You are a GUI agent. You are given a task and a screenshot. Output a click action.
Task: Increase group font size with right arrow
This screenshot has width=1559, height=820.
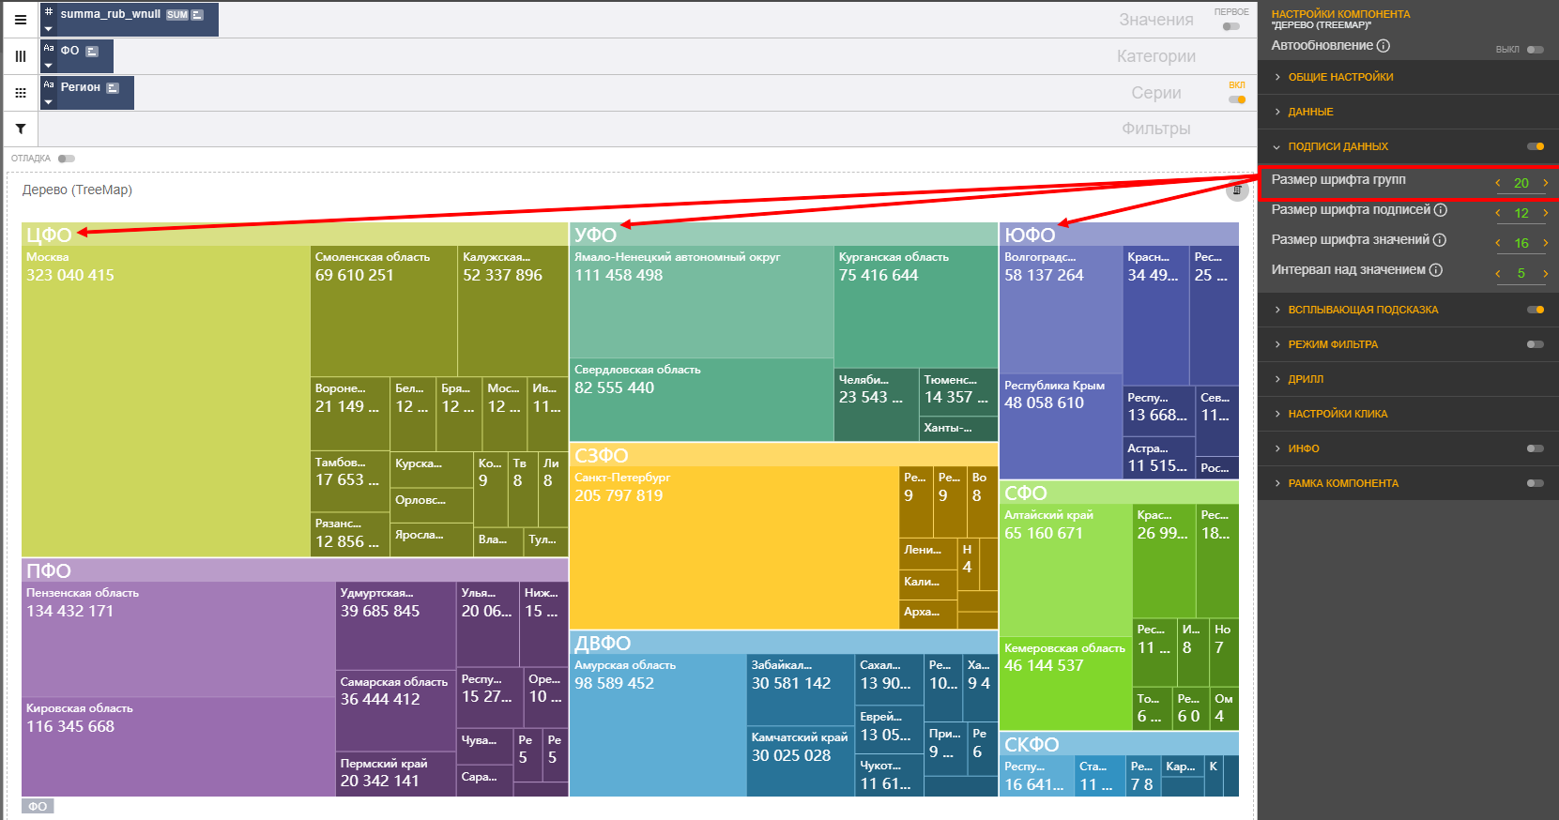pyautogui.click(x=1545, y=183)
